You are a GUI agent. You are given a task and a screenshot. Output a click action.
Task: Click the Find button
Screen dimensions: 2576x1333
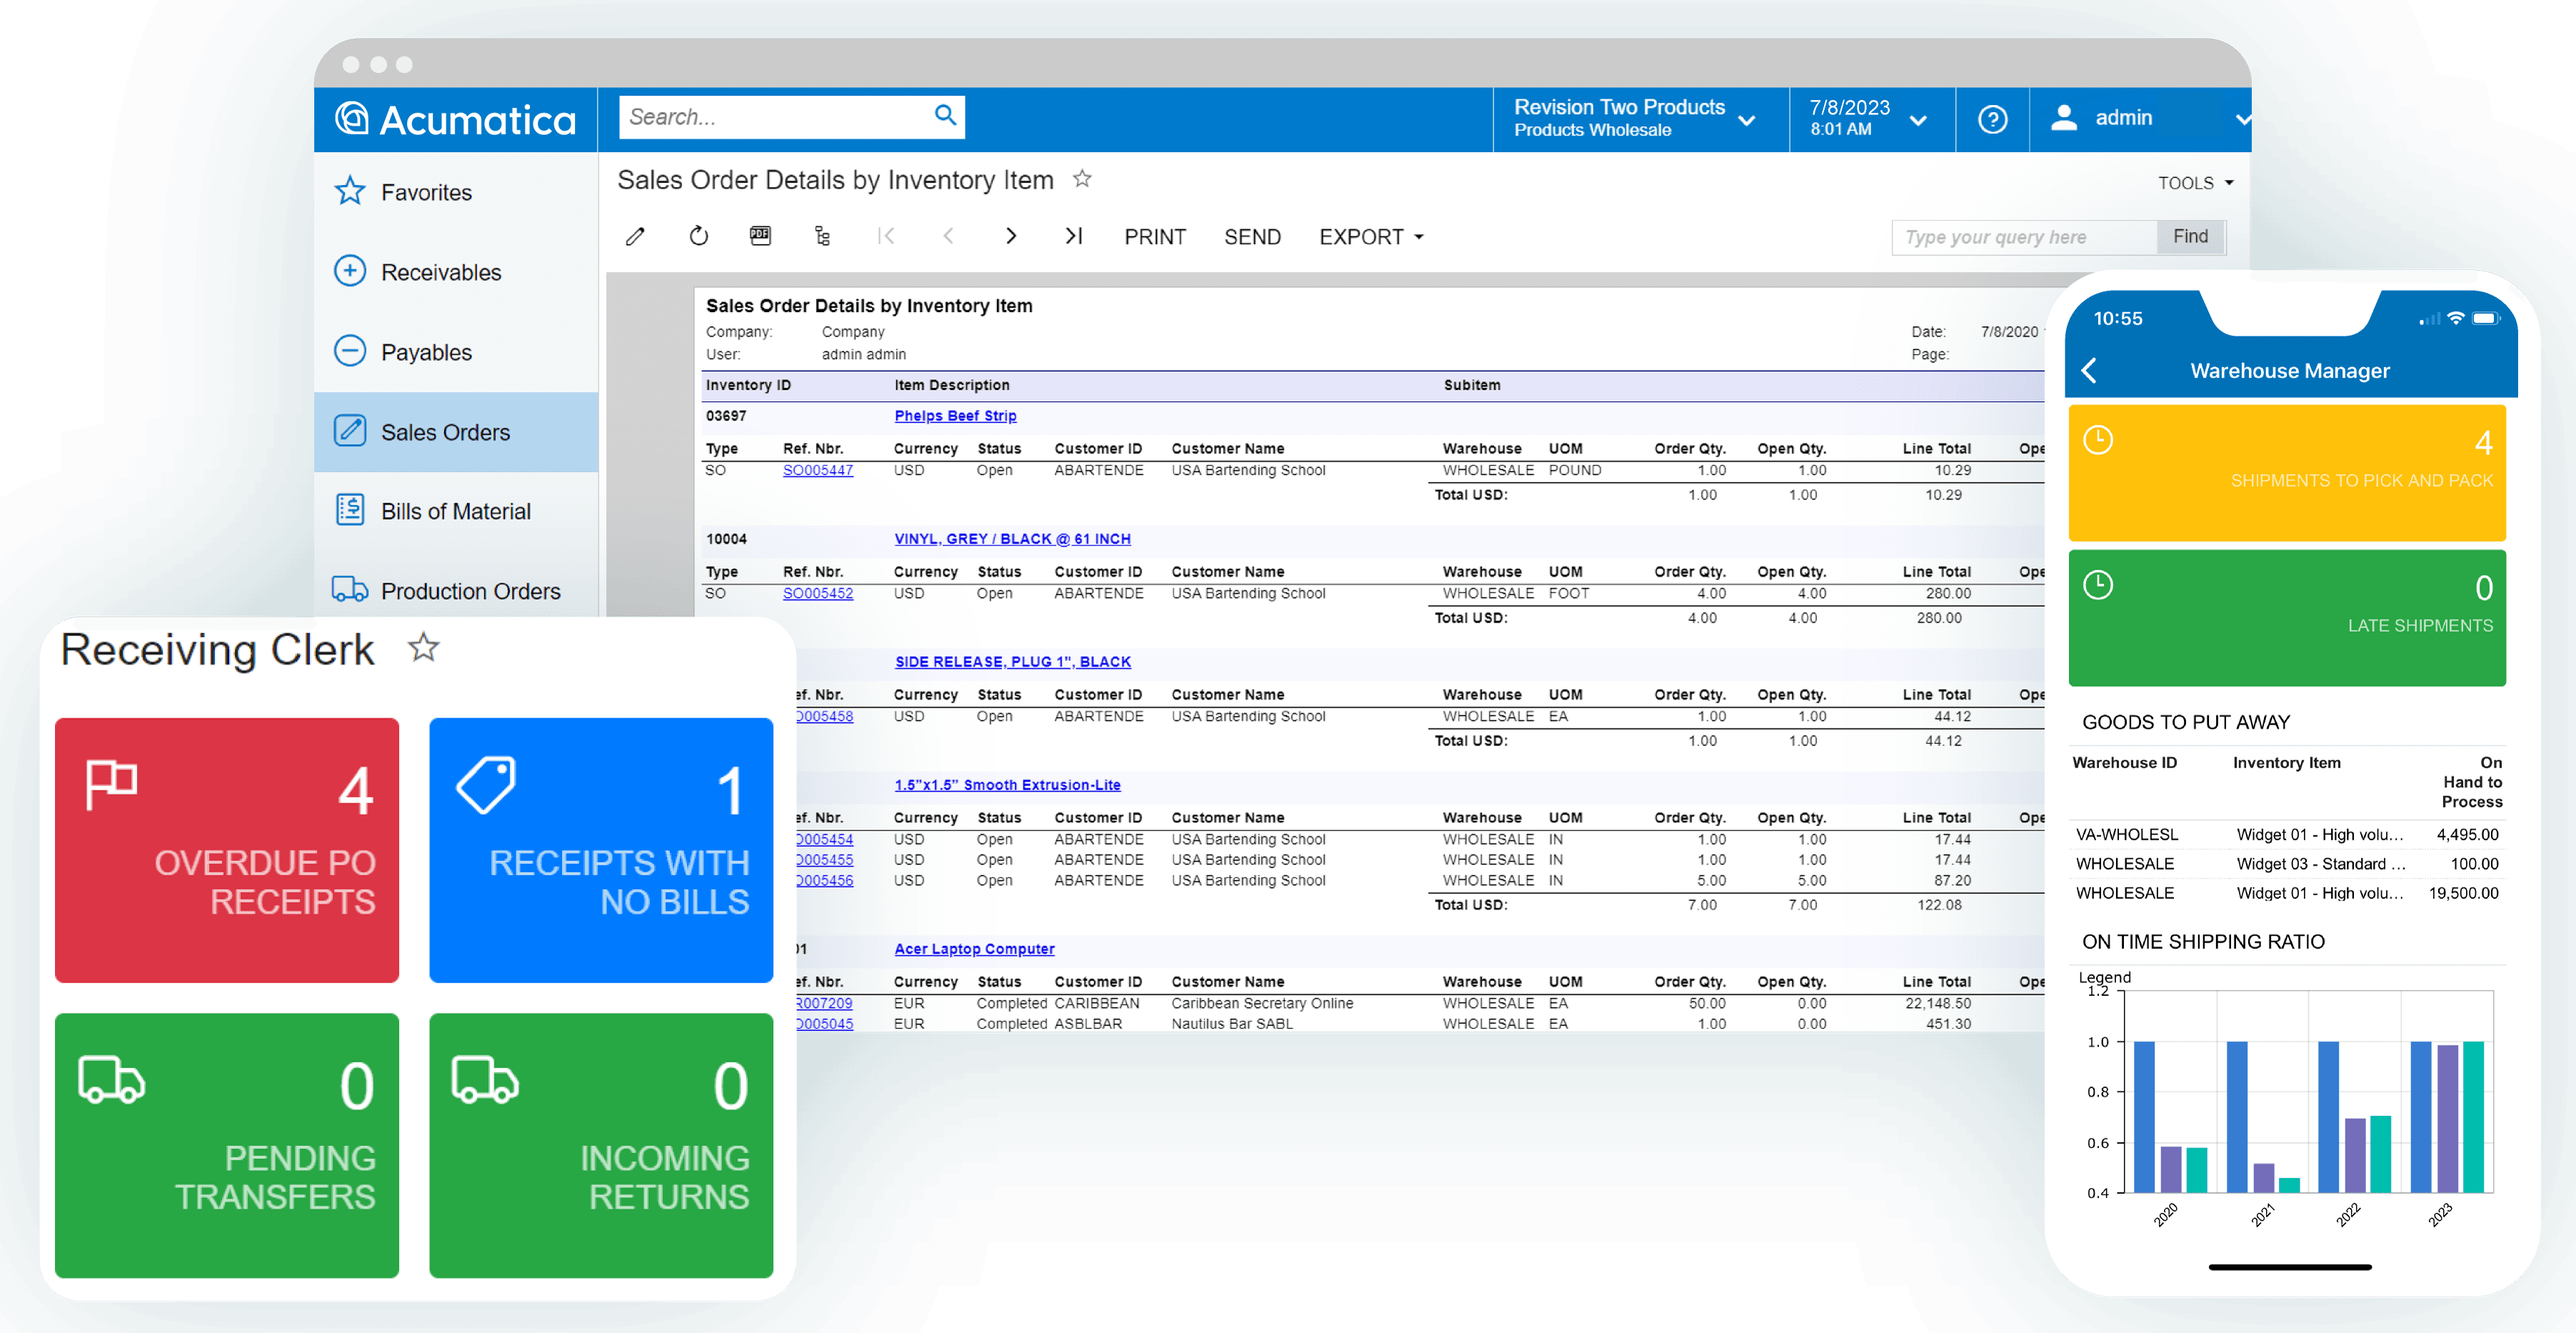click(x=2190, y=237)
